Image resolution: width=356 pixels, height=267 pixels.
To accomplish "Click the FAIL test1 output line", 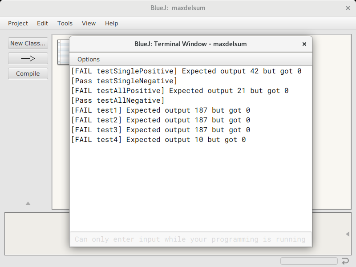I will click(161, 110).
